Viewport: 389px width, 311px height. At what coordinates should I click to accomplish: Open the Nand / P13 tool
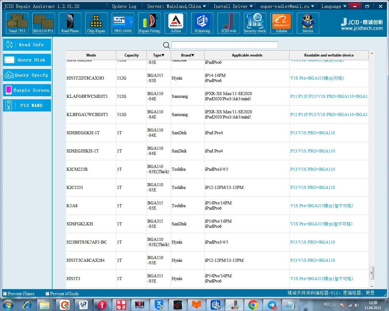[17, 23]
